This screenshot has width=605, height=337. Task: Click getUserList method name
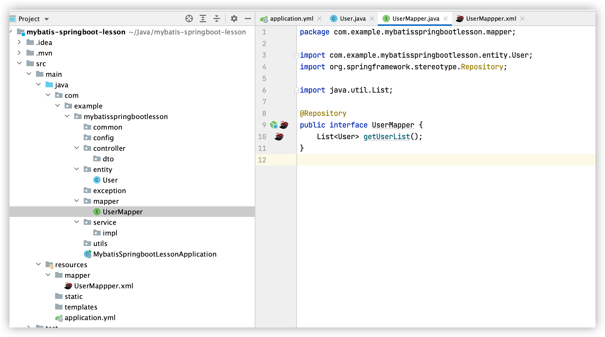pos(387,136)
